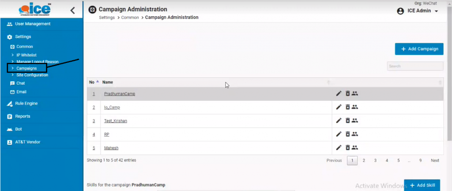Image resolution: width=452 pixels, height=191 pixels.
Task: Open the ICE Admin user dropdown
Action: (418, 11)
